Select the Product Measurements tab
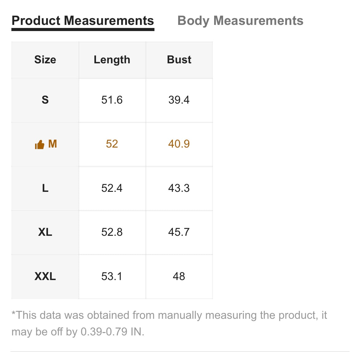 [x=83, y=21]
